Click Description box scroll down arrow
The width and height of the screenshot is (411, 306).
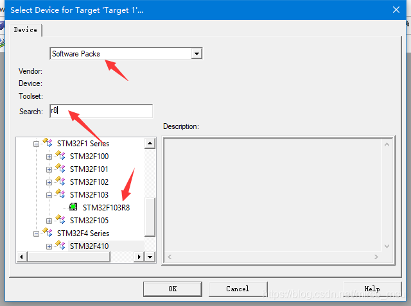pos(387,246)
